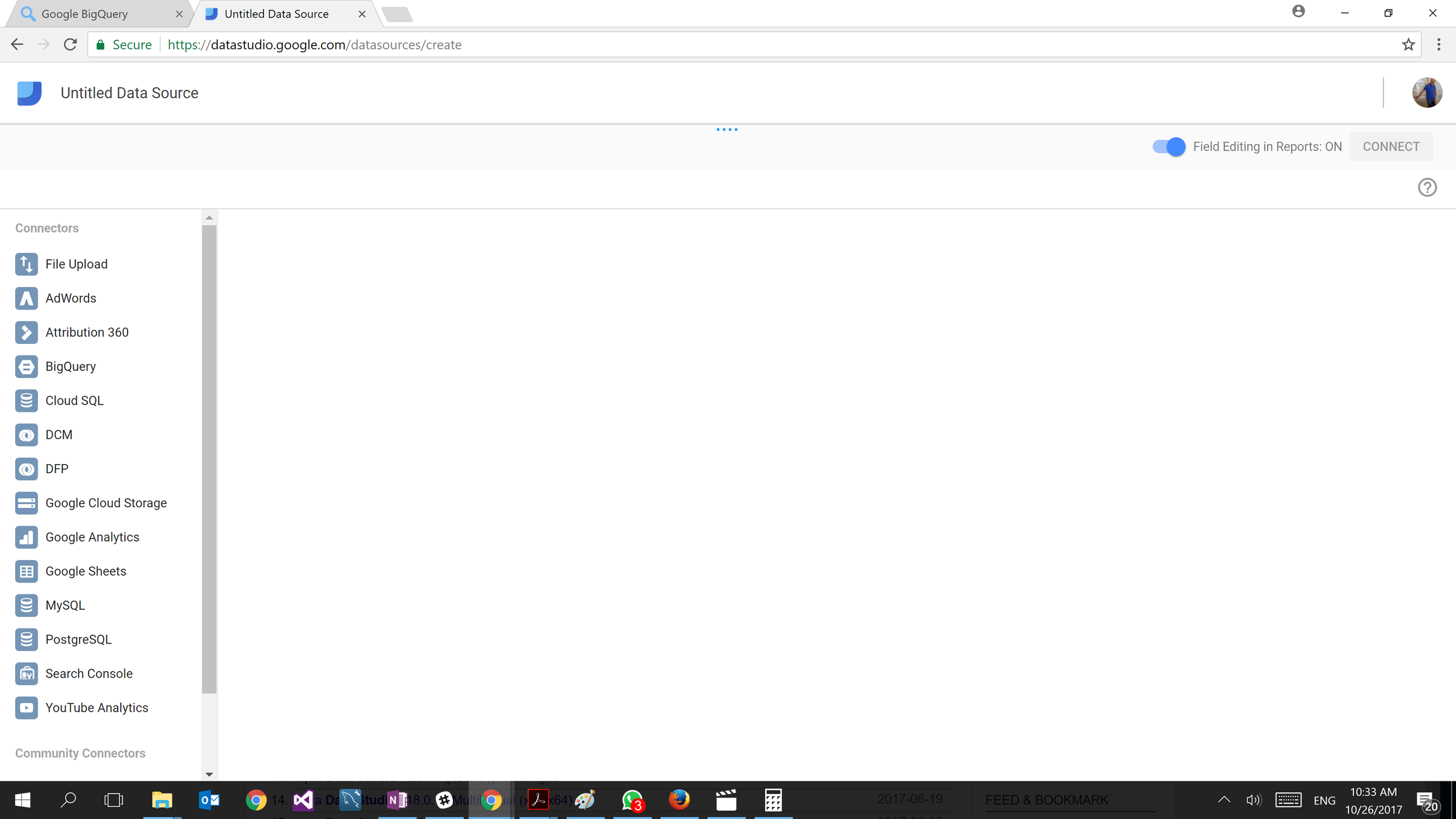Select the Untitled Data Source tab
Viewport: 1456px width, 819px height.
pos(284,14)
